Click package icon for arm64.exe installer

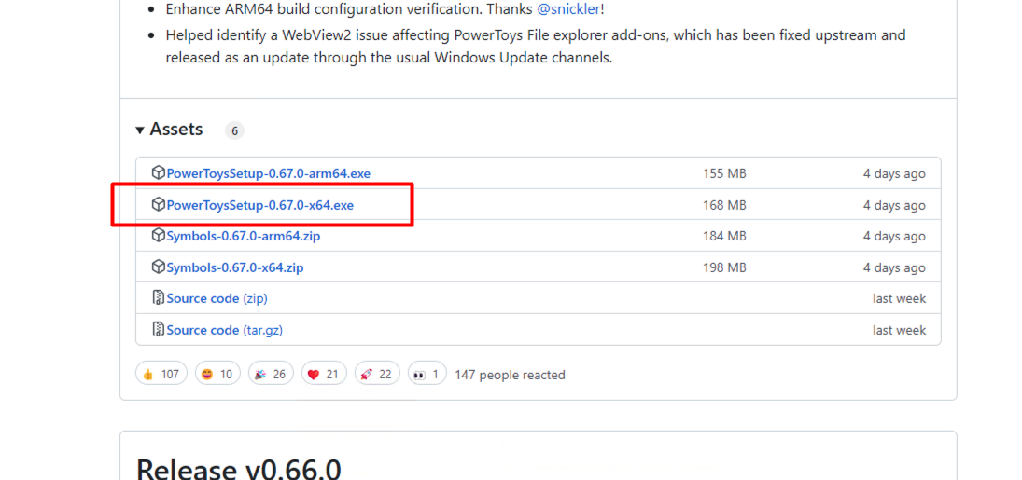coord(159,173)
